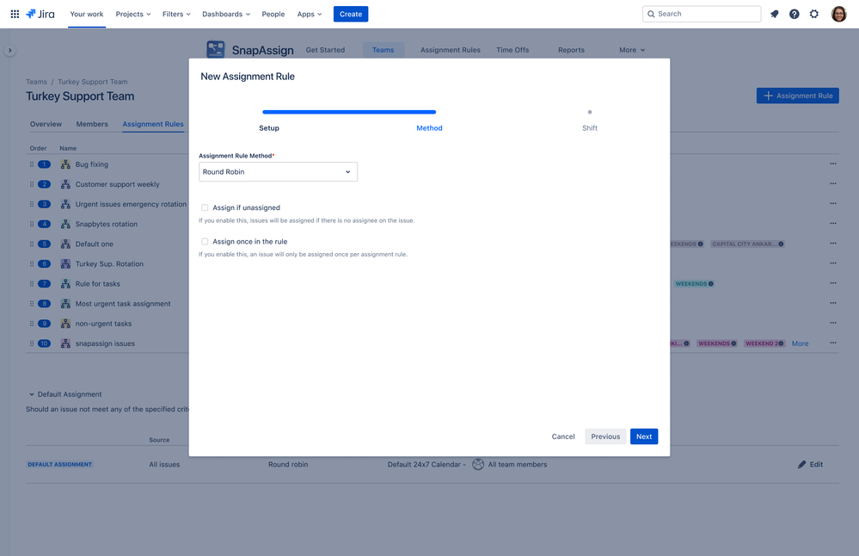Expand the left sidebar arrow
Screen dimensions: 859x556
(x=10, y=51)
